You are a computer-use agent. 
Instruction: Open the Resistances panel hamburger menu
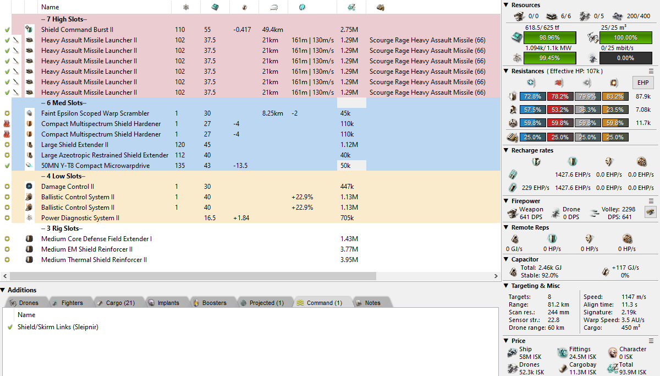click(x=651, y=71)
